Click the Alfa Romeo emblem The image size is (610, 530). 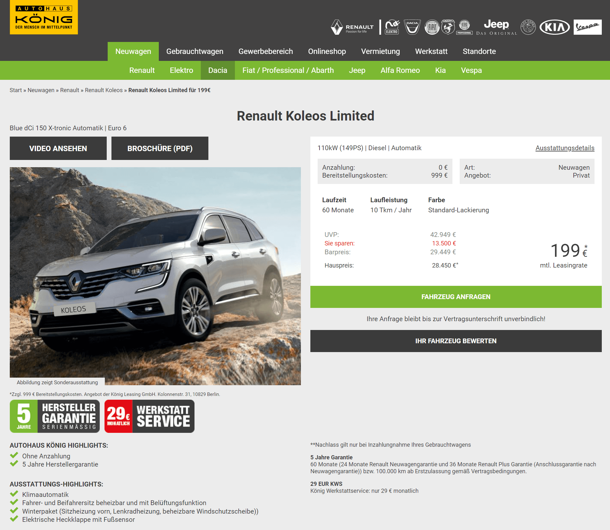coord(528,27)
